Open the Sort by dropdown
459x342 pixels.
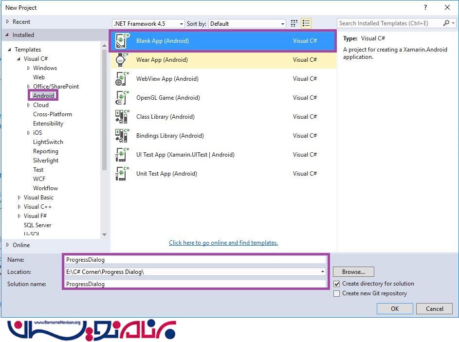coord(248,24)
